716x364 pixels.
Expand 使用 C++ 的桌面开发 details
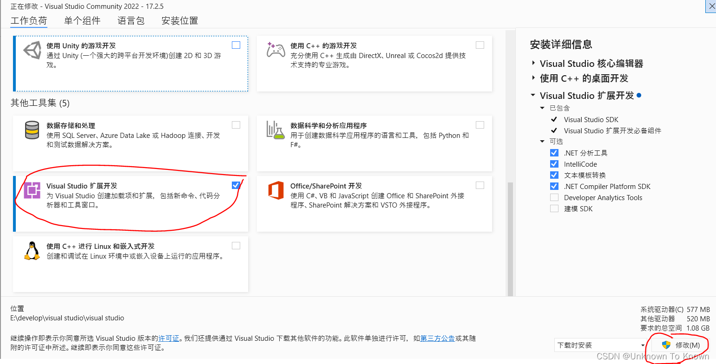pyautogui.click(x=533, y=78)
